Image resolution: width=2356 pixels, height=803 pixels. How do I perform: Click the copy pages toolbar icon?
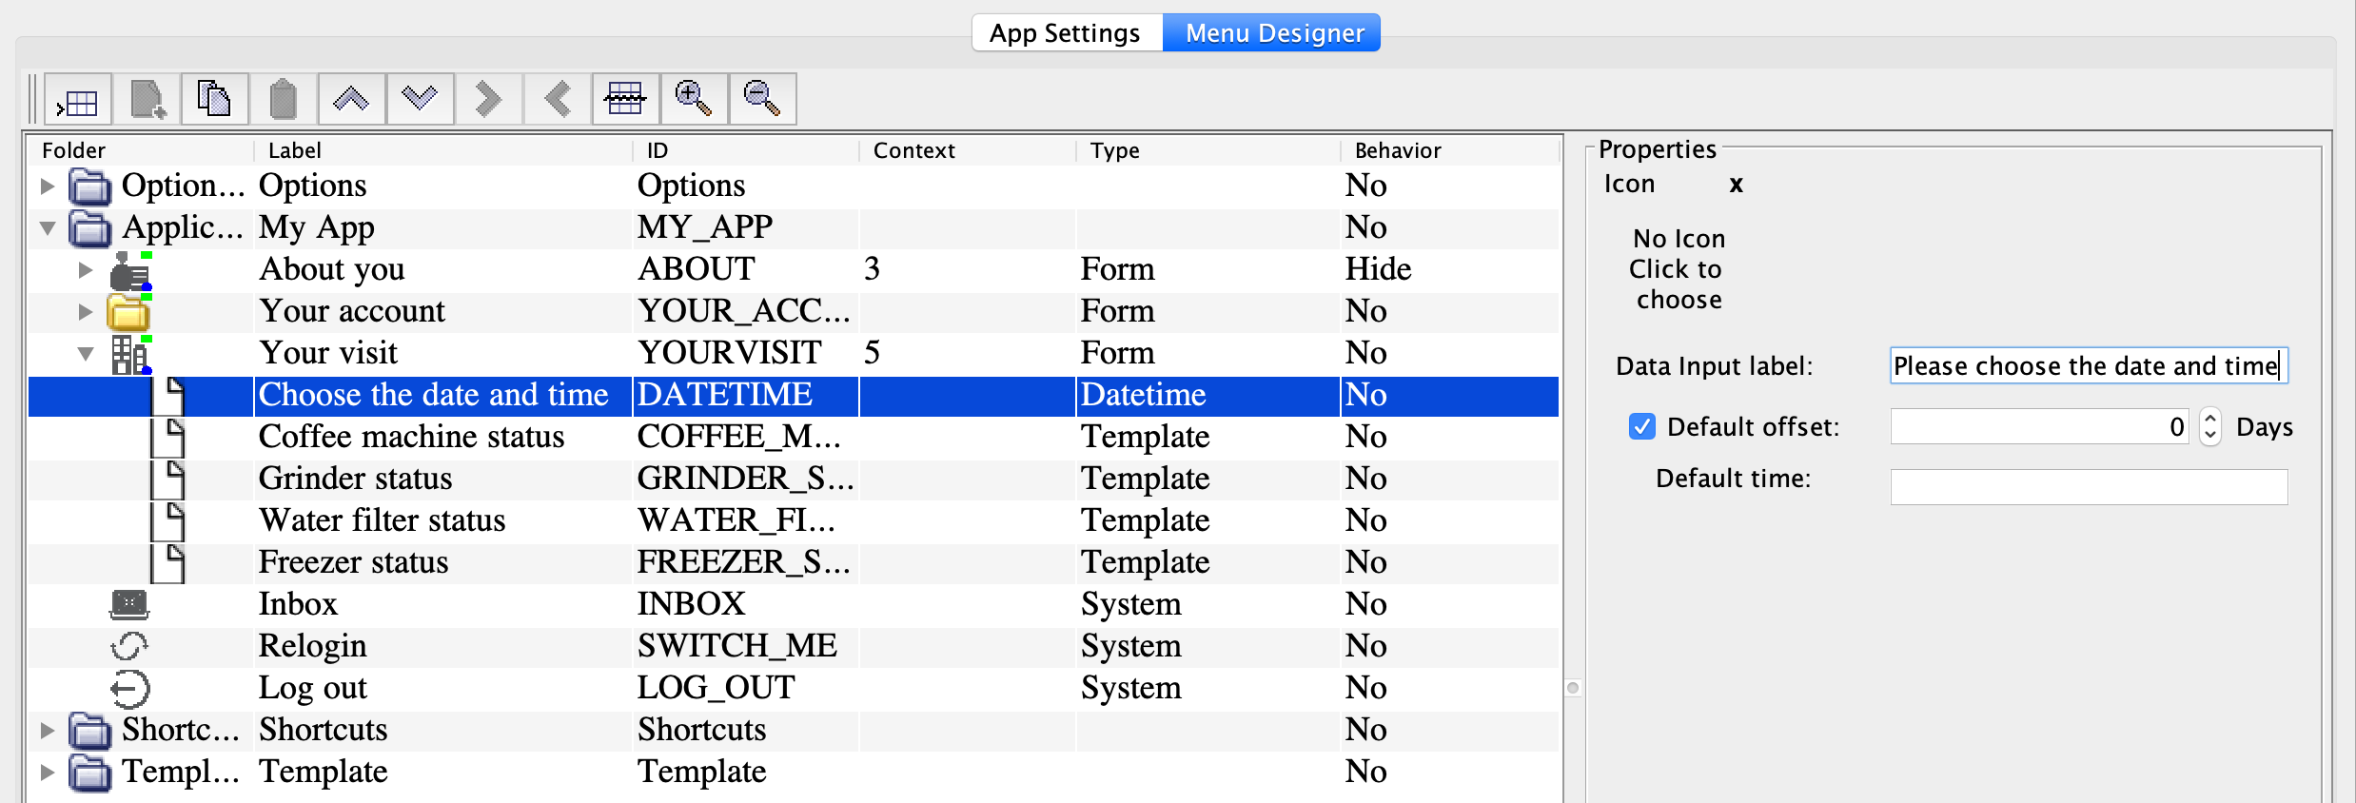(214, 100)
